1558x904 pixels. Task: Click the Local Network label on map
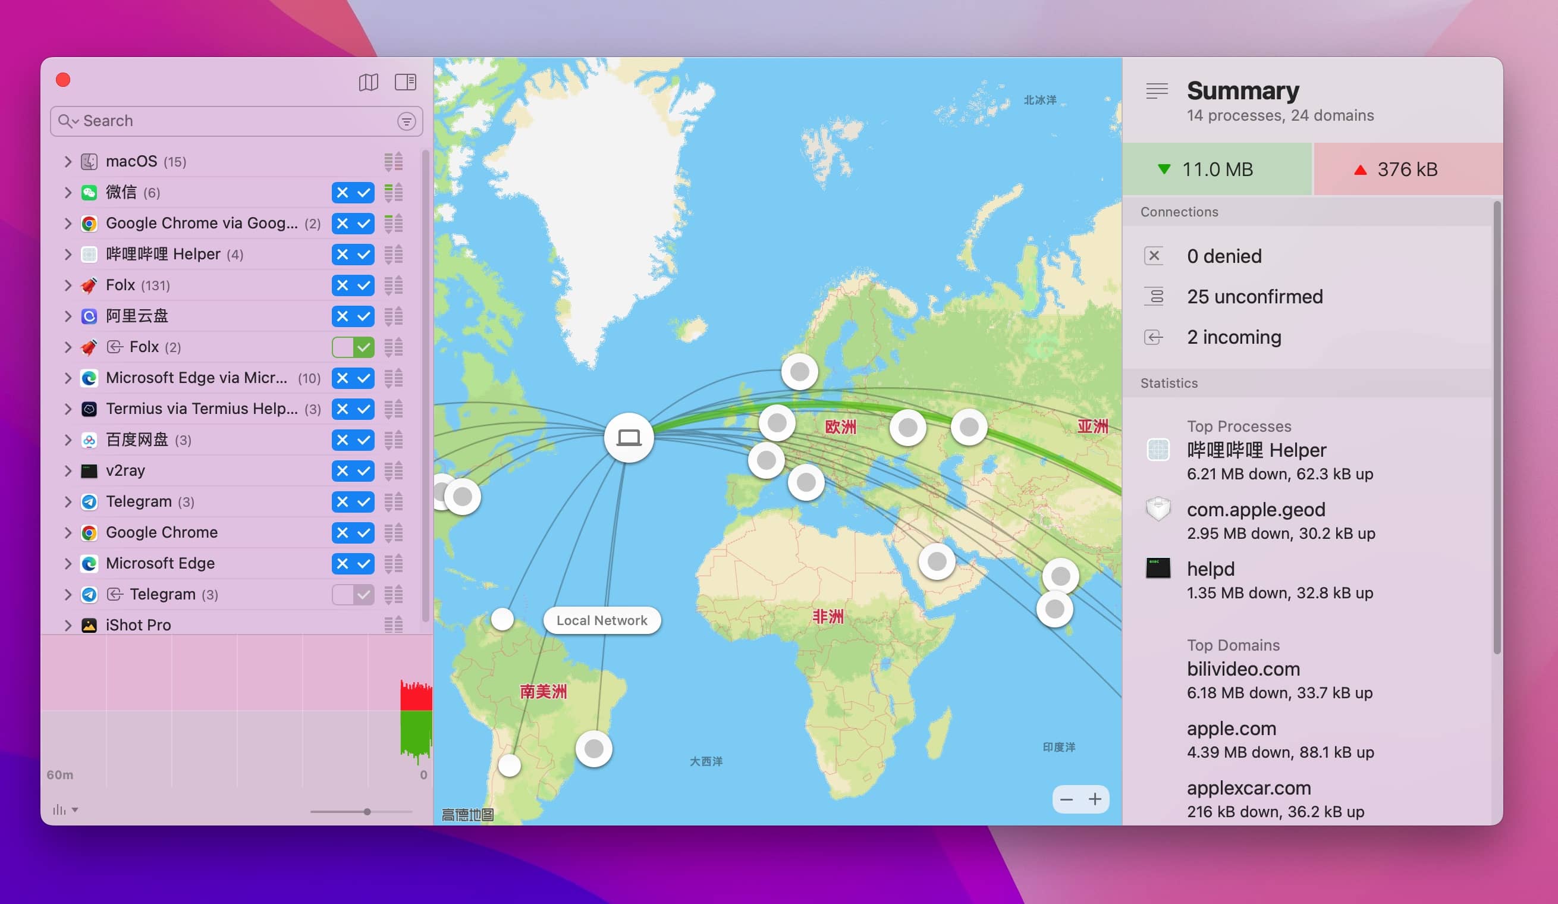tap(602, 621)
